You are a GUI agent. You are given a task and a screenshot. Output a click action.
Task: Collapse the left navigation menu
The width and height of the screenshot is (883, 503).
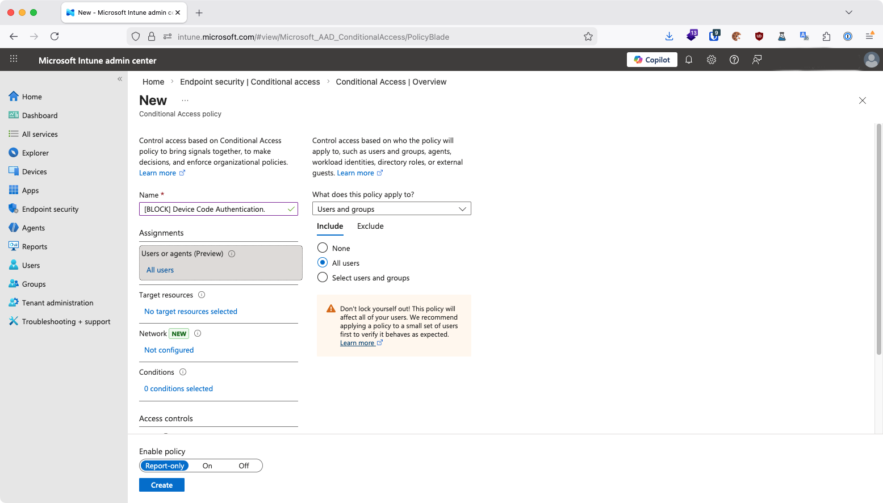120,79
